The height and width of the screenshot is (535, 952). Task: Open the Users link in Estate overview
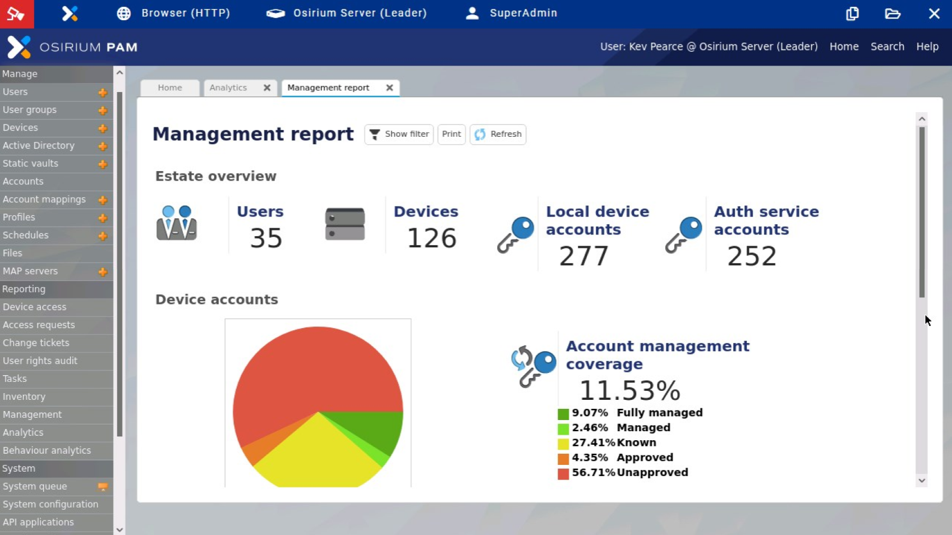pyautogui.click(x=260, y=212)
